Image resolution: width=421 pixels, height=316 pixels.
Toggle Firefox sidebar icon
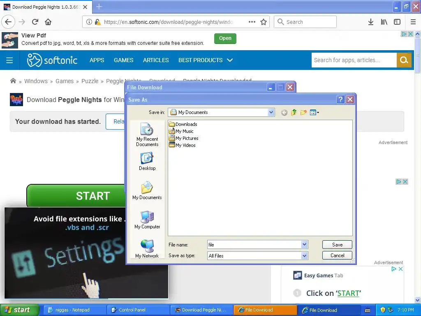(397, 22)
